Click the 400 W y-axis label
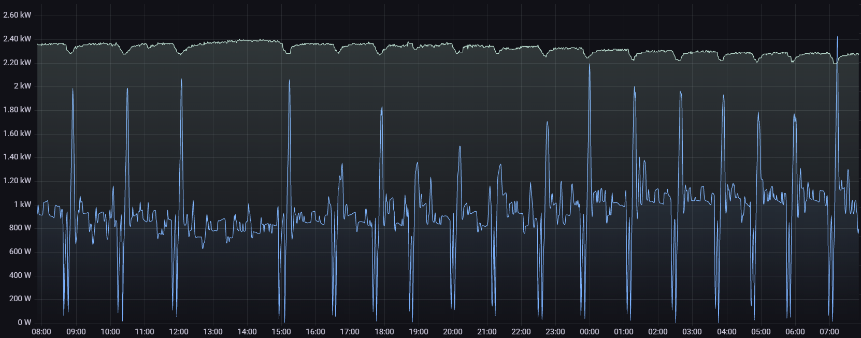This screenshot has height=338, width=861. point(20,275)
